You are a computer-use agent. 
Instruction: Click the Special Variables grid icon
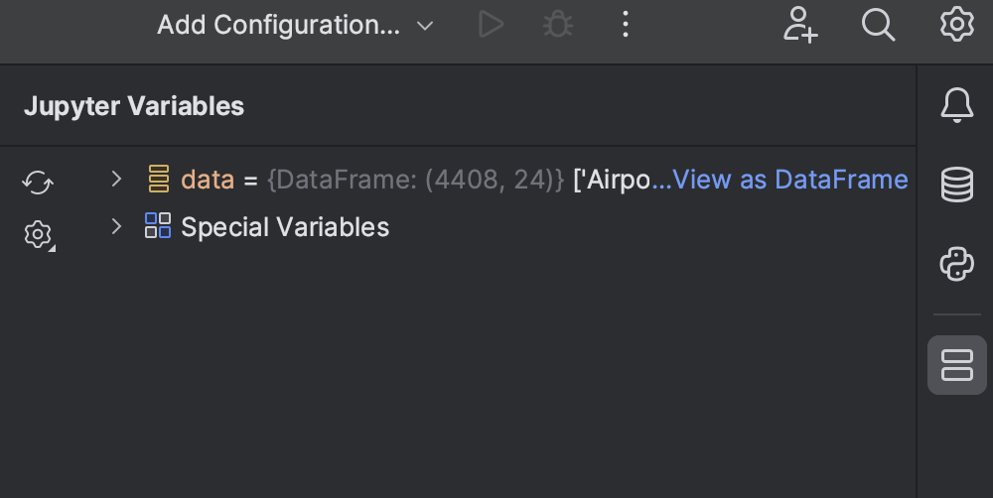pos(158,226)
